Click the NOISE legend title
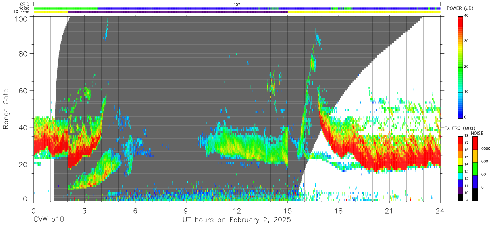This screenshot has width=495, height=228. pos(477,133)
